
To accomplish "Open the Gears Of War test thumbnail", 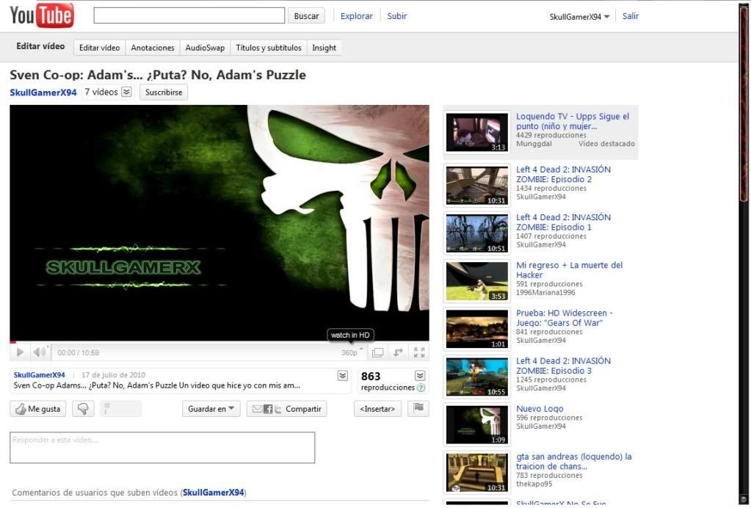I will click(x=477, y=329).
